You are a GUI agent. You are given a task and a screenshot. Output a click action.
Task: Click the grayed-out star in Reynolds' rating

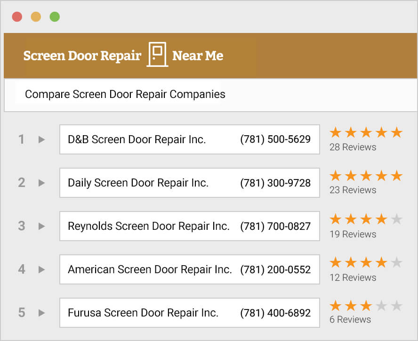pos(397,219)
